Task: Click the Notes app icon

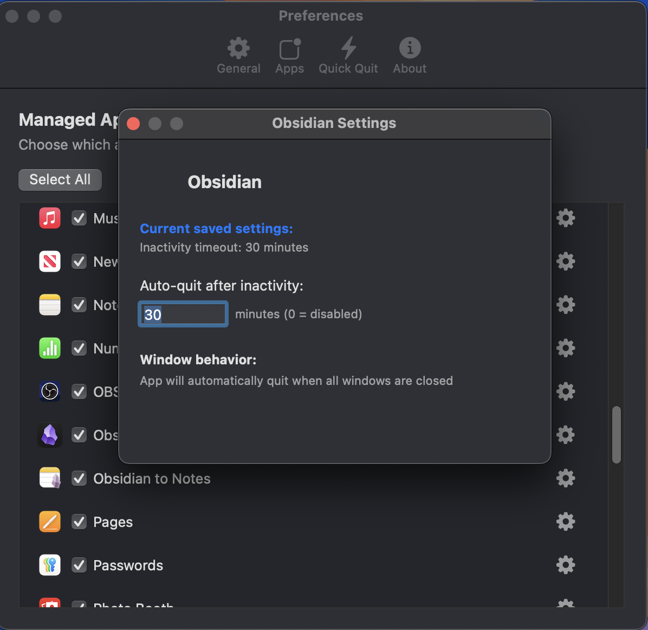Action: click(x=50, y=305)
